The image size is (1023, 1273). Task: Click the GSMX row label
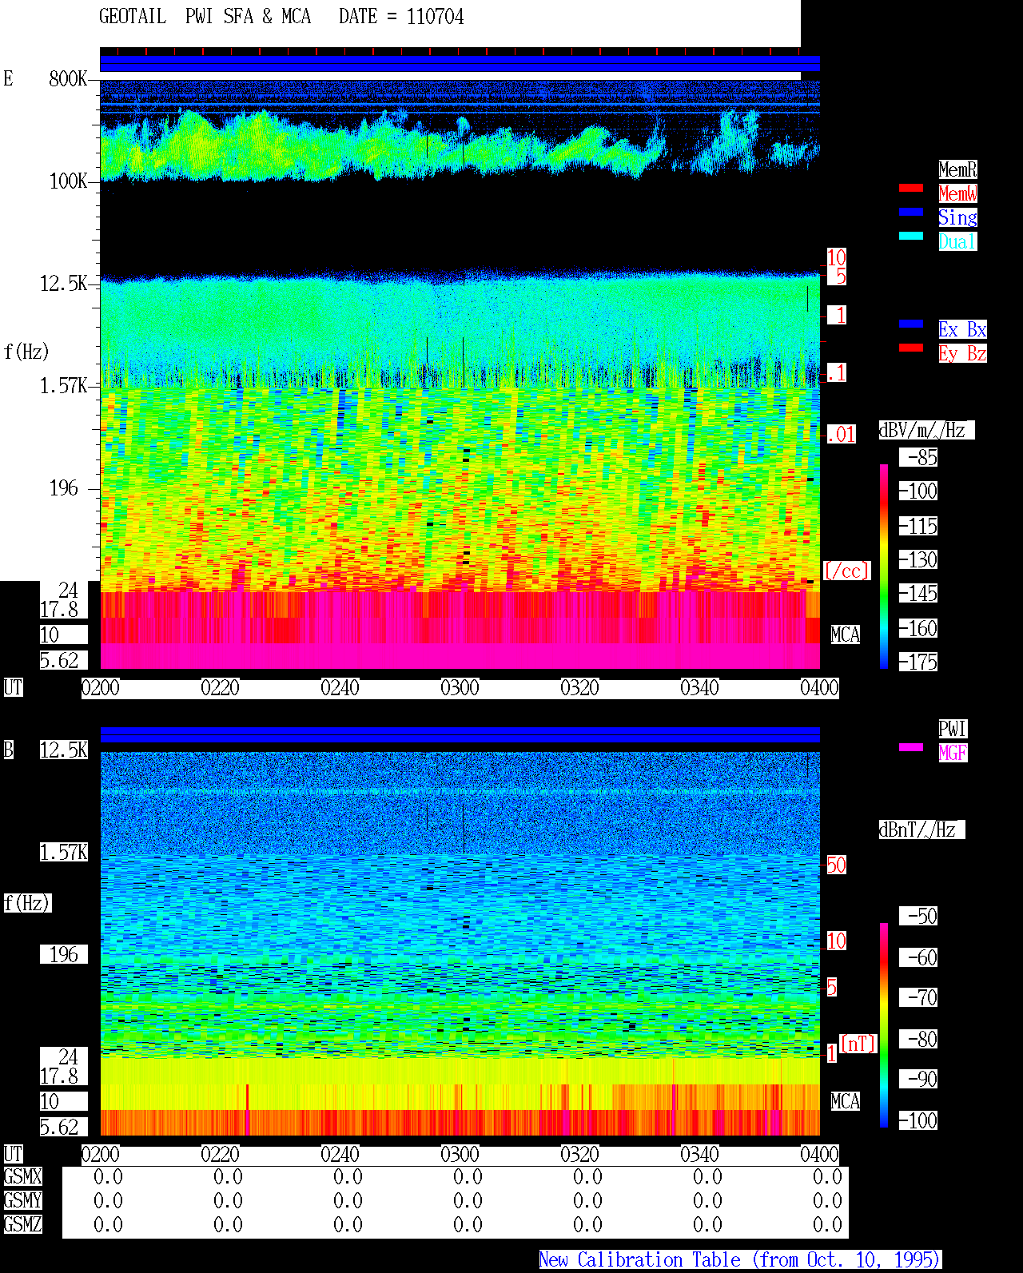[x=22, y=1177]
